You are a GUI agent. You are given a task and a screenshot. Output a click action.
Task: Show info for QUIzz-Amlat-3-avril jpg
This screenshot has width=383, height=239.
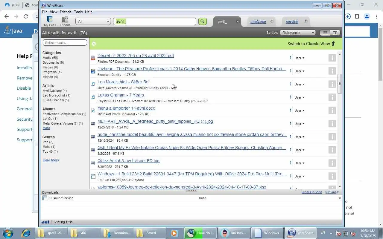pyautogui.click(x=332, y=163)
